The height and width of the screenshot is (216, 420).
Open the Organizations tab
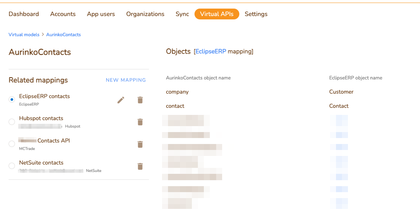[x=146, y=14]
